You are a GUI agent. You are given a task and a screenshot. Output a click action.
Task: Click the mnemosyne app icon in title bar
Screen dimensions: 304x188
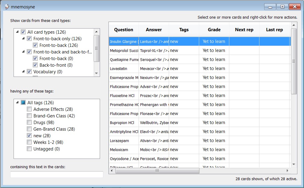tap(7, 7)
